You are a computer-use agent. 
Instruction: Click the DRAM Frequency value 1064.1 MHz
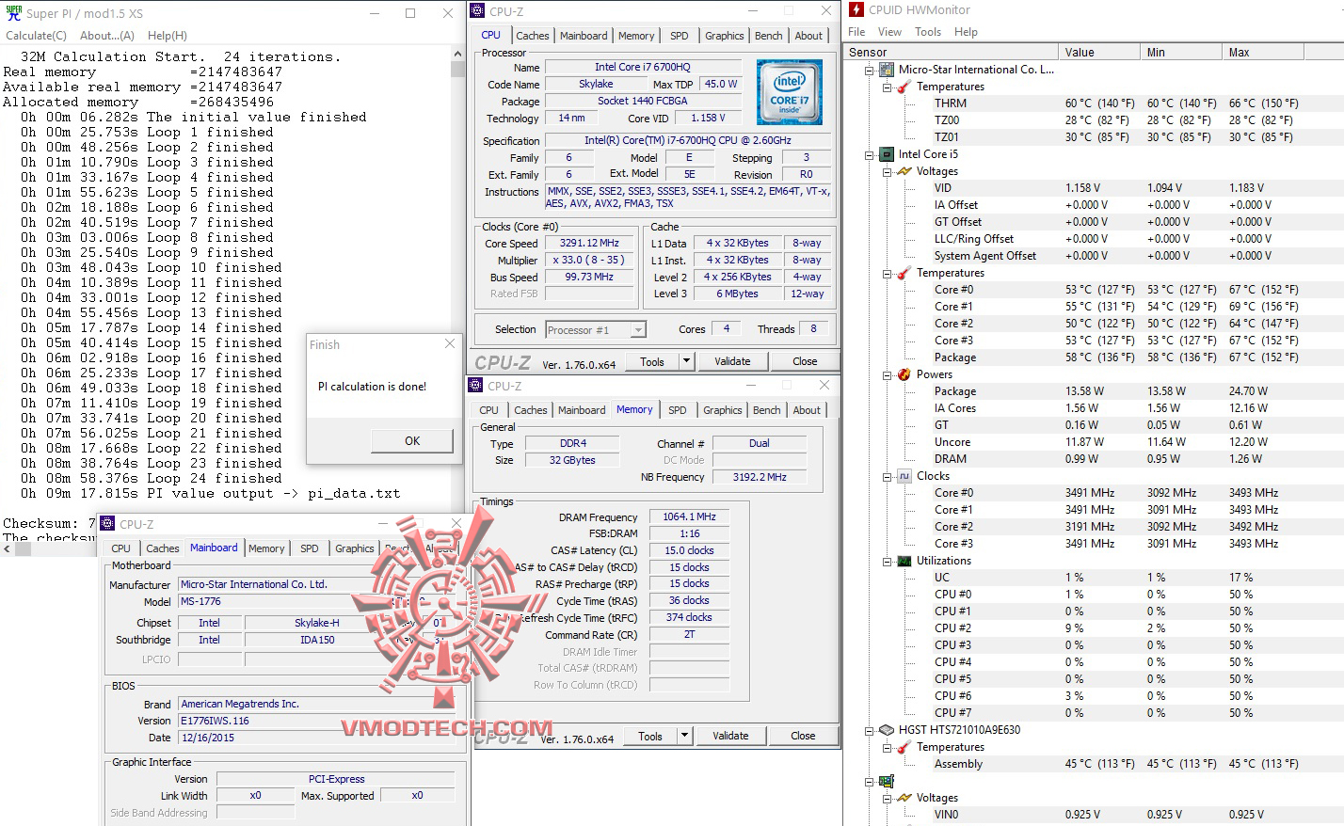click(x=689, y=516)
